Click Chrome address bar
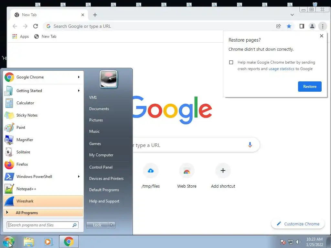The image size is (331, 248). tap(158, 26)
